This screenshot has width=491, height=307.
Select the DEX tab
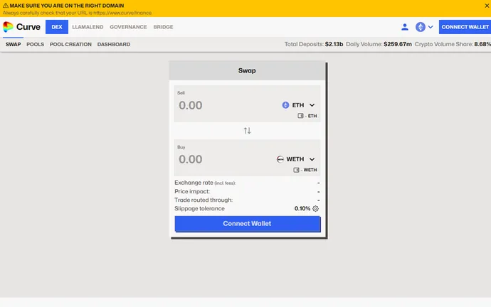(57, 27)
